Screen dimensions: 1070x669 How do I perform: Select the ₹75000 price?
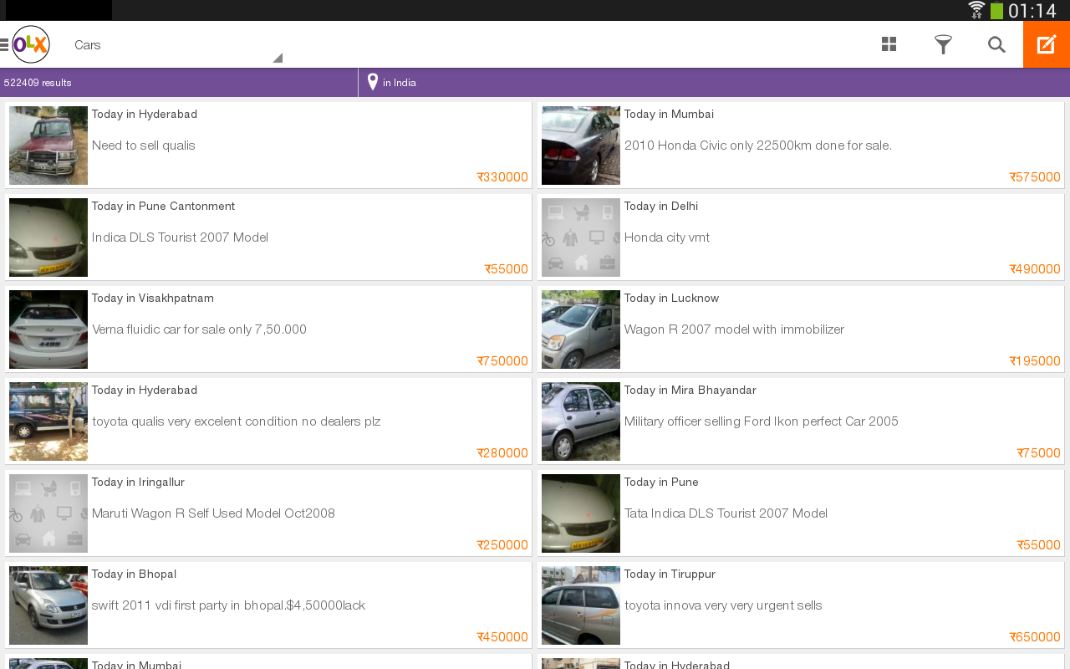tap(1039, 453)
